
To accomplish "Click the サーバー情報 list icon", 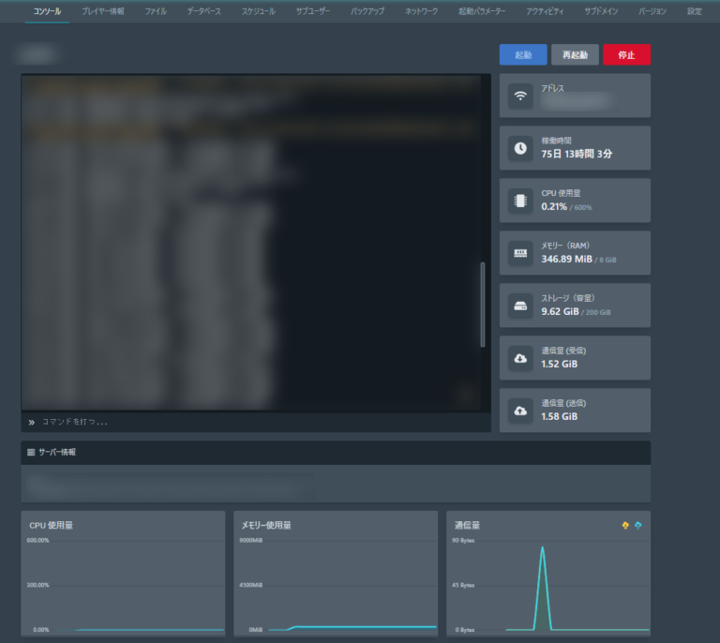I will [31, 453].
